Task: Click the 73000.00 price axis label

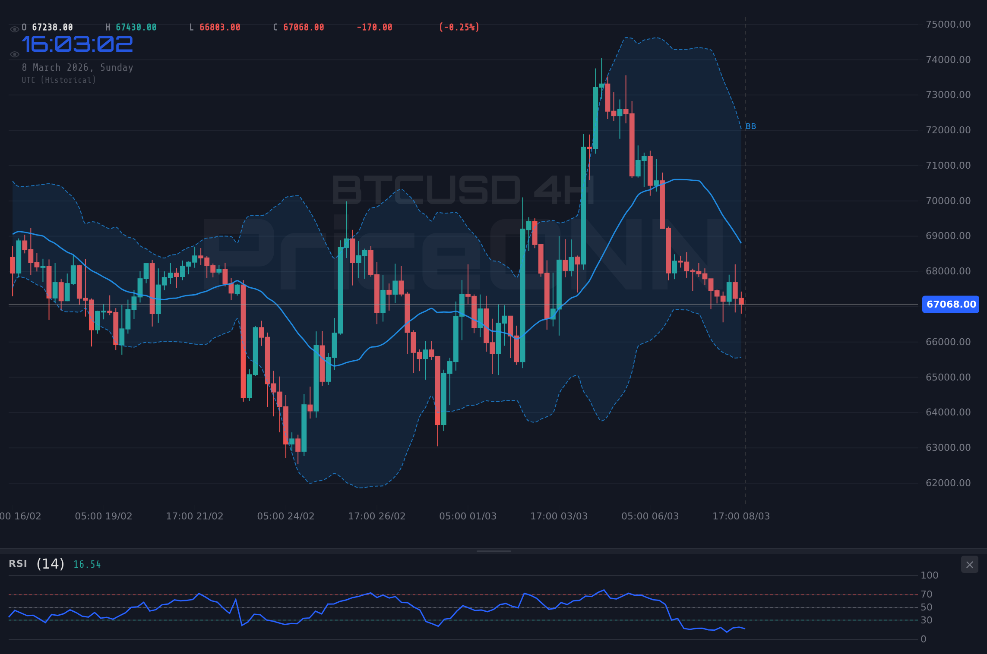Action: pyautogui.click(x=948, y=94)
